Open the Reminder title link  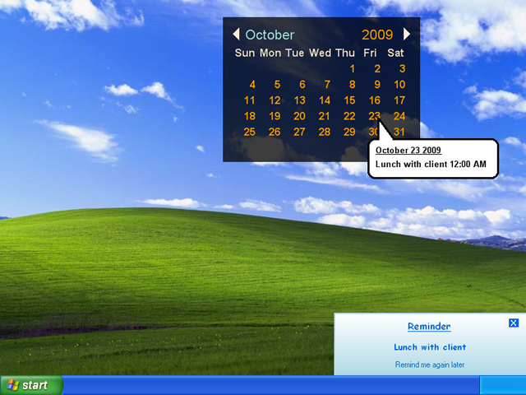(x=429, y=327)
